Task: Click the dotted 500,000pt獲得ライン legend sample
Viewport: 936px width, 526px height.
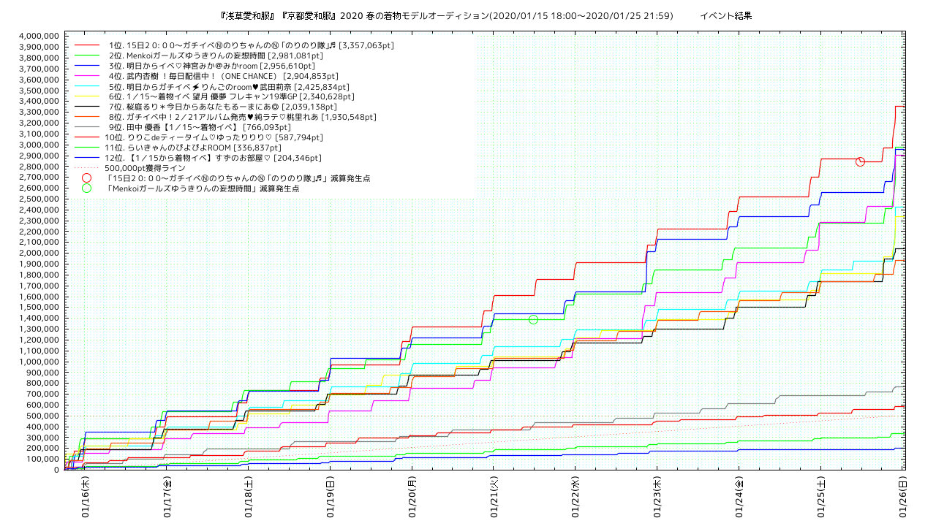Action: [x=87, y=168]
